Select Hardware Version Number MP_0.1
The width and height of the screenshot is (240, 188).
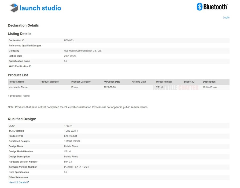coord(68,162)
